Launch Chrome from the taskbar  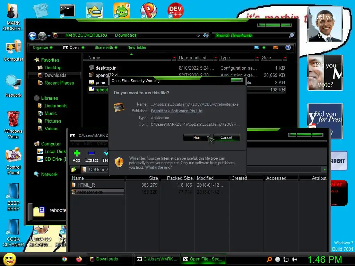[x=64, y=259]
